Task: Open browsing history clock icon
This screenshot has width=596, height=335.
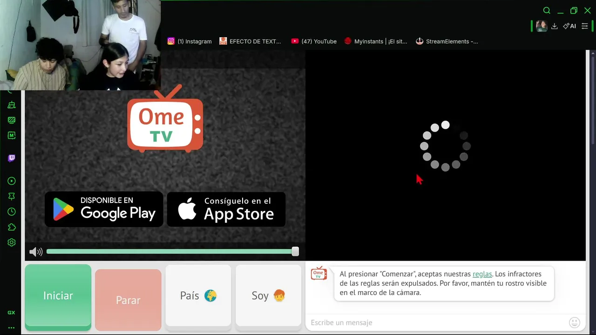Action: point(12,212)
